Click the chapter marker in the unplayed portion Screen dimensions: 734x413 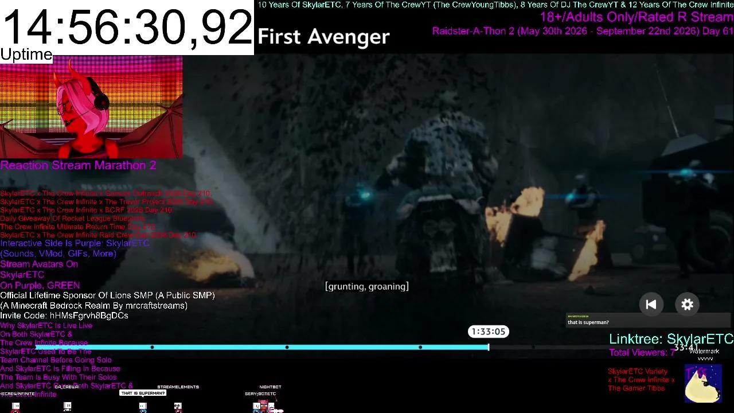pos(533,347)
